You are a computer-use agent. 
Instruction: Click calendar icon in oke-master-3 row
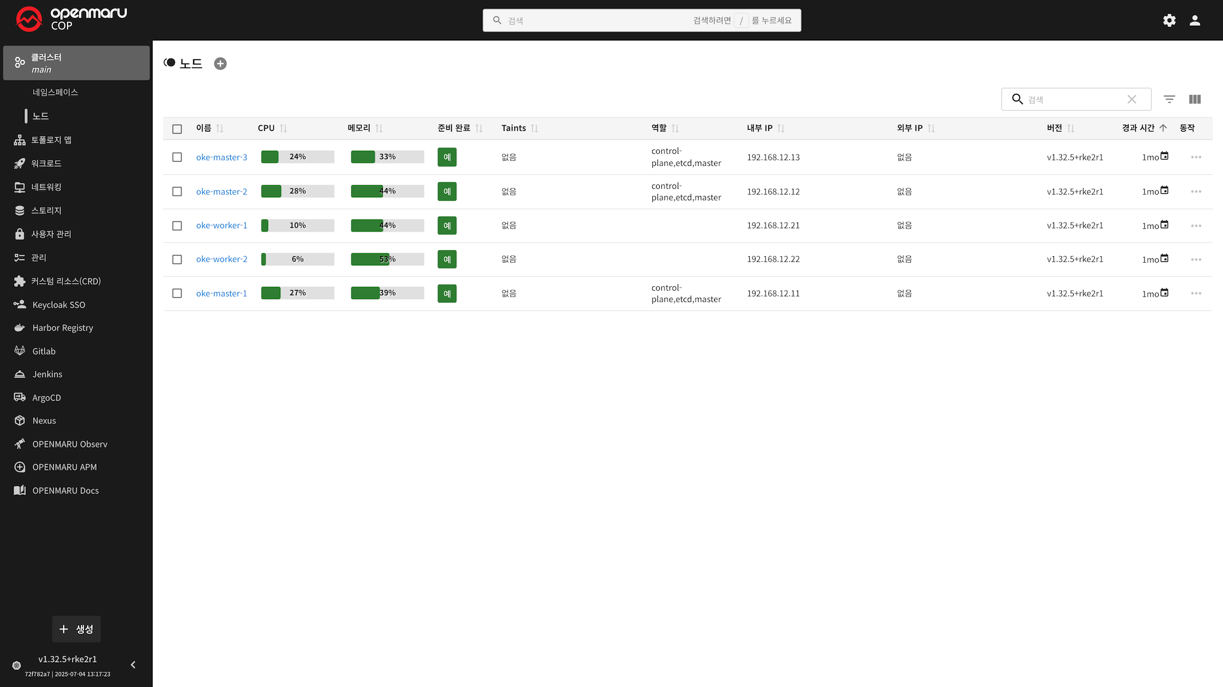[x=1164, y=156]
